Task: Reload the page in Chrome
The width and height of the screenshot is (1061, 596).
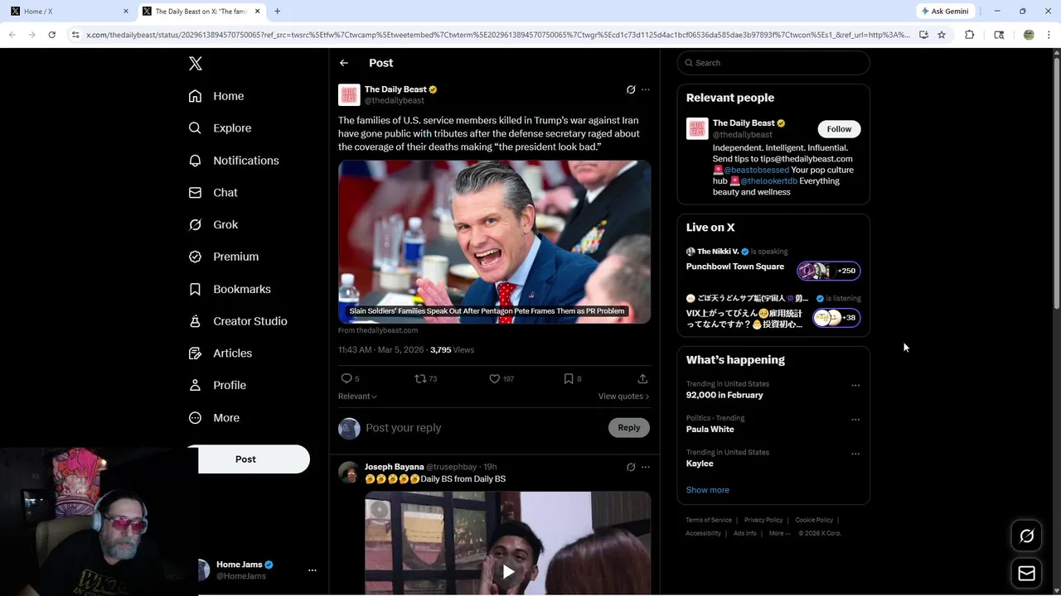Action: (51, 35)
